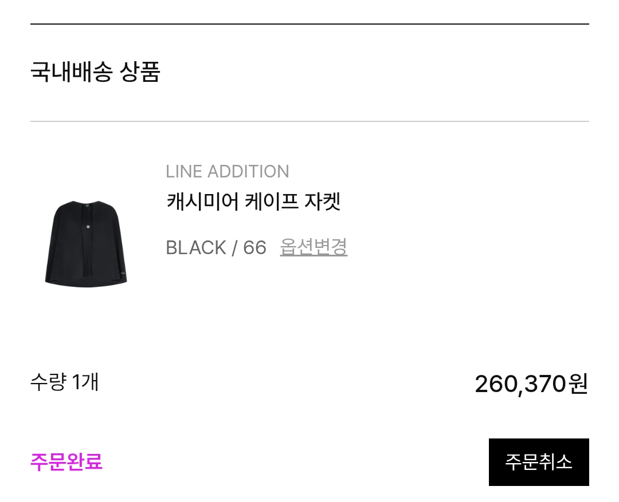Click the 주문취소 button
The height and width of the screenshot is (502, 619).
tap(538, 462)
